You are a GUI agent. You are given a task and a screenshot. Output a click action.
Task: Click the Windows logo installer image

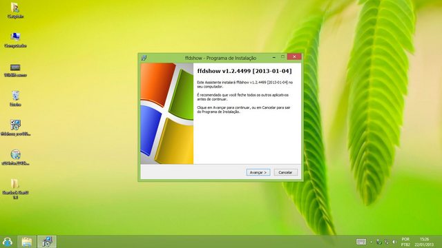(167, 114)
